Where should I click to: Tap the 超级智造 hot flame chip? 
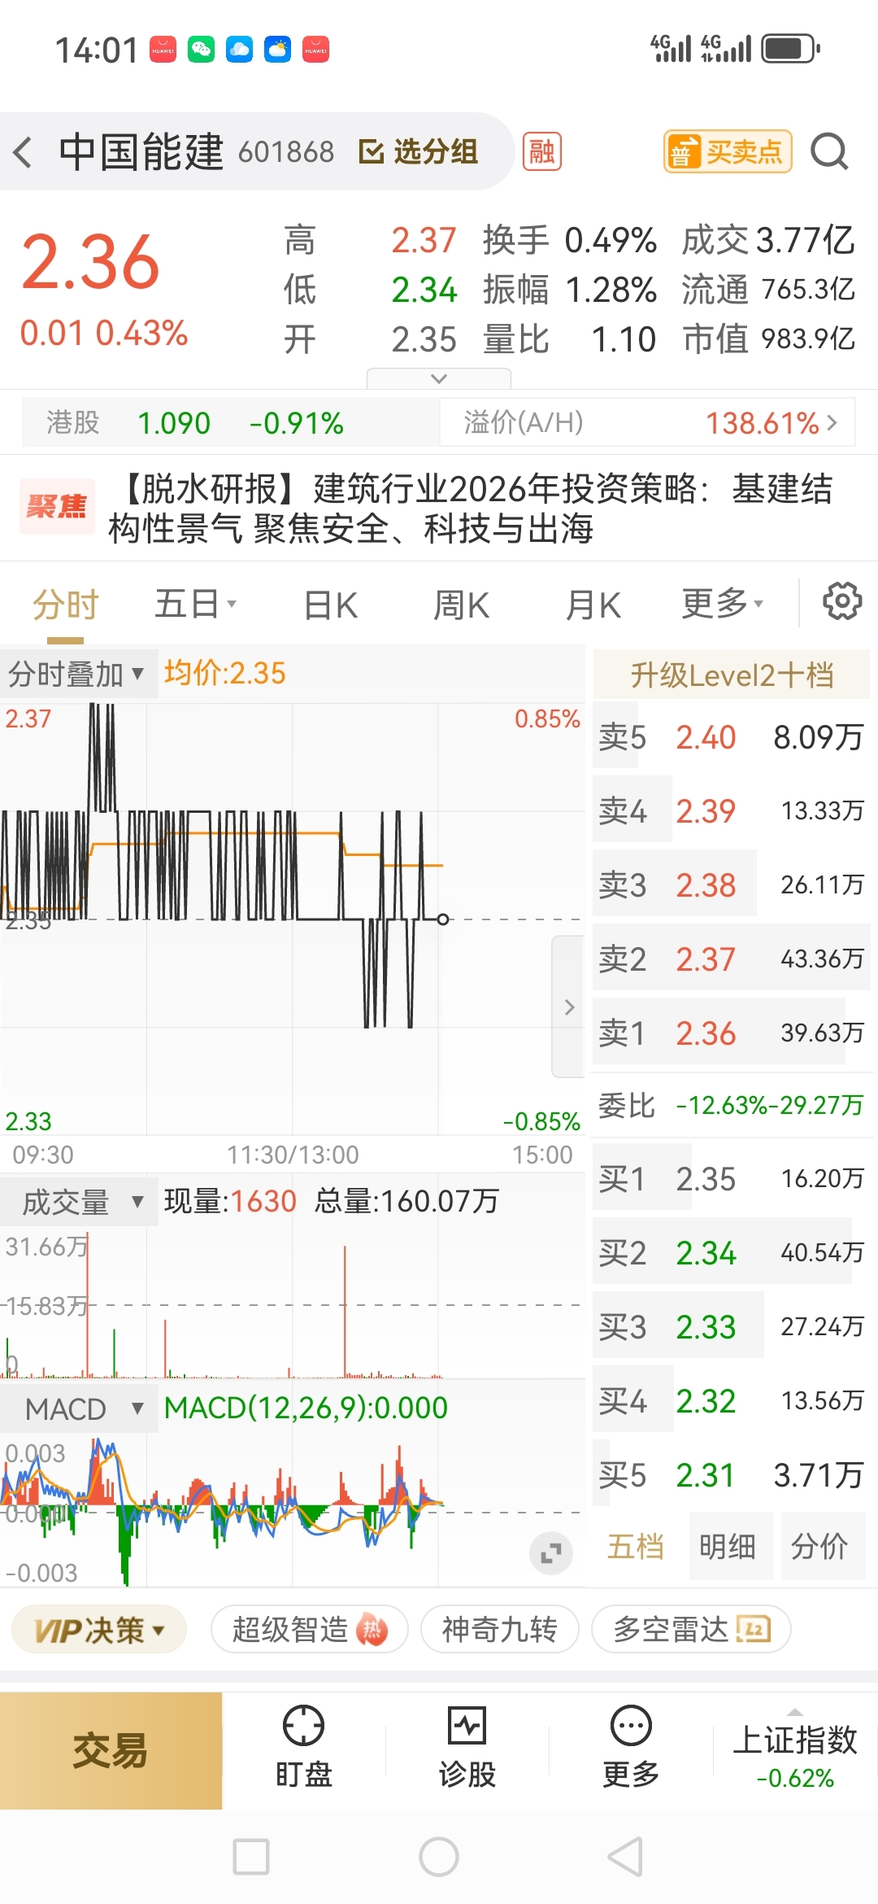tap(309, 1629)
